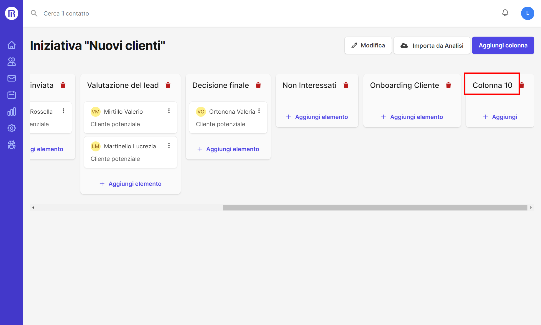Open options menu for Martinello Lucrezia card
Screen dimensions: 541x325
tap(169, 146)
